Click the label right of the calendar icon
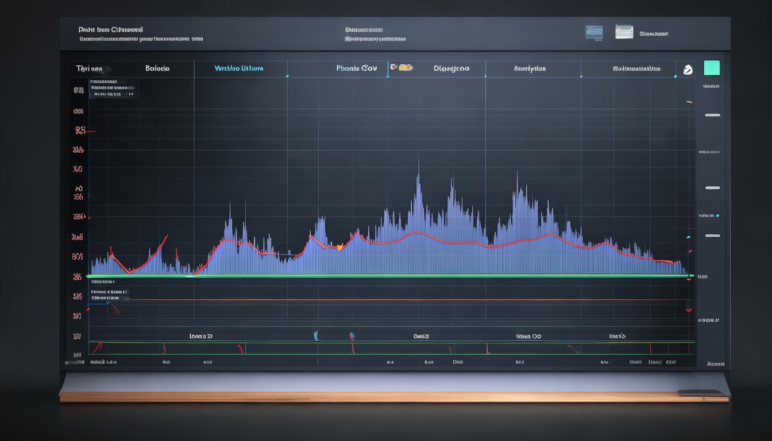 pos(654,34)
